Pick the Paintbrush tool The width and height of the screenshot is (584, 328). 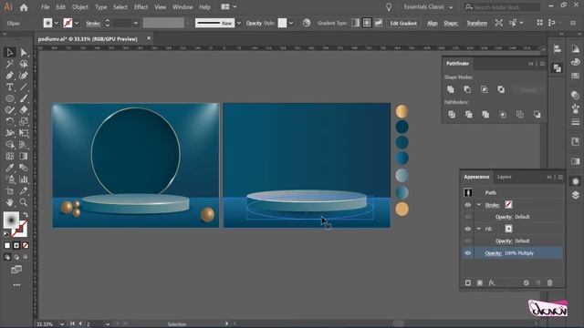[24, 98]
